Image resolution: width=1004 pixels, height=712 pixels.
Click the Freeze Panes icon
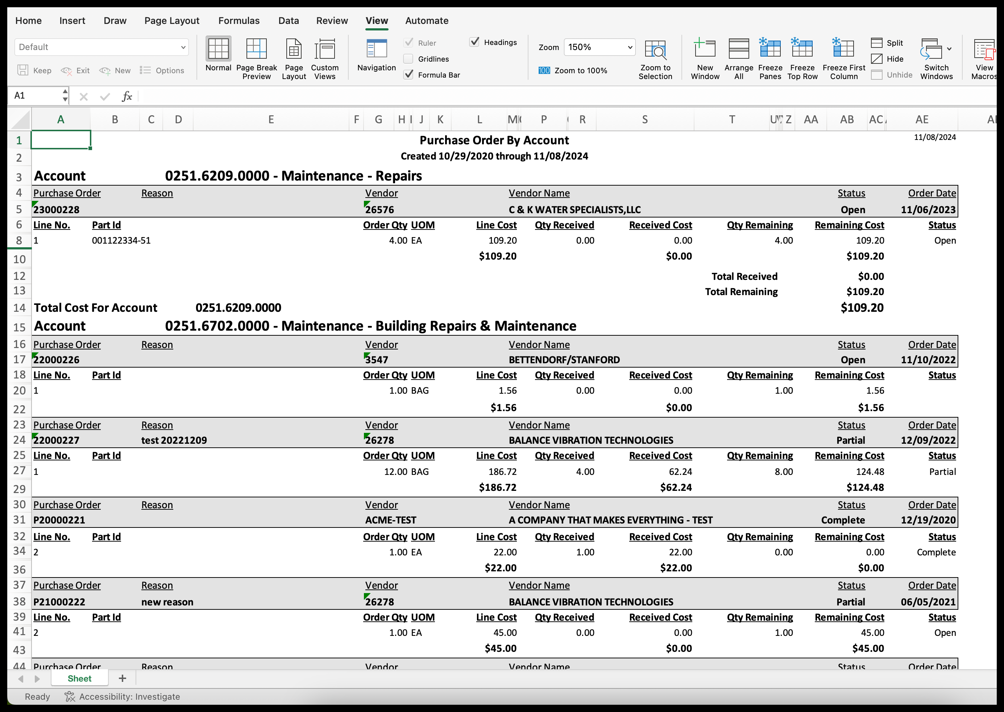point(770,49)
